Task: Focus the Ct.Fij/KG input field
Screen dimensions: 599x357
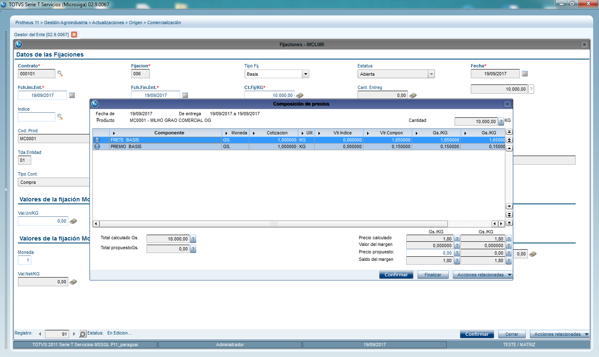Action: pos(269,95)
